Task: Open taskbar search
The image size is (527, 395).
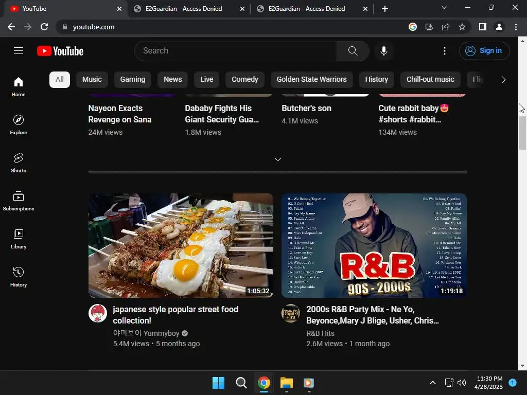Action: click(241, 383)
